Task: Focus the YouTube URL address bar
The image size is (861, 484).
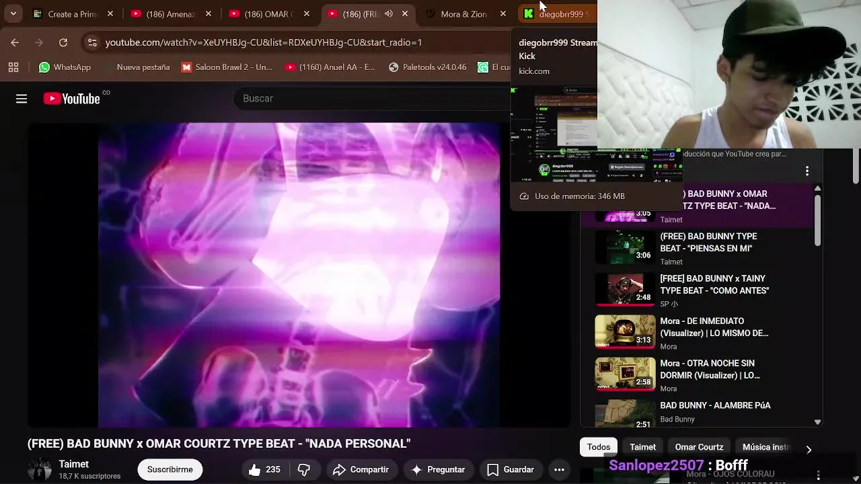Action: [264, 42]
